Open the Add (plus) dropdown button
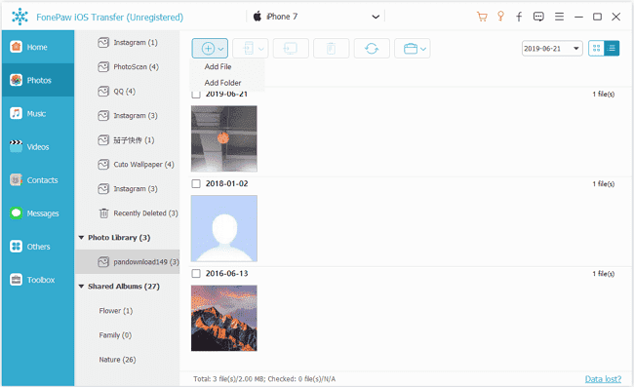 (x=210, y=49)
